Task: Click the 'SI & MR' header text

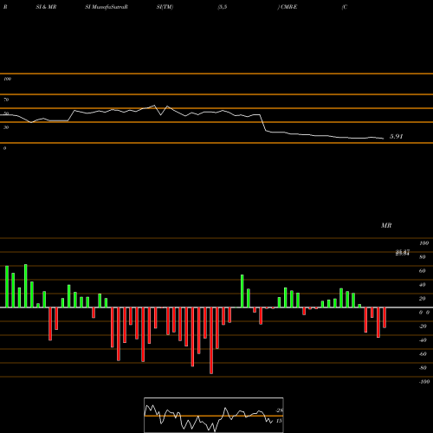Action: tap(46, 7)
